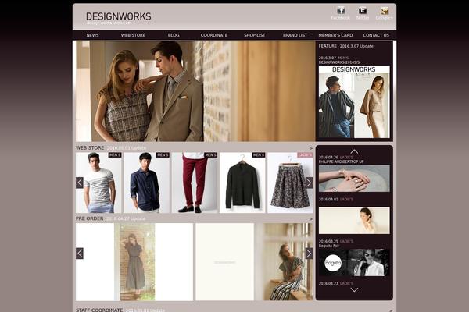Viewport: 469px width, 312px height.
Task: Open the navy shirt men's product
Action: click(x=147, y=183)
